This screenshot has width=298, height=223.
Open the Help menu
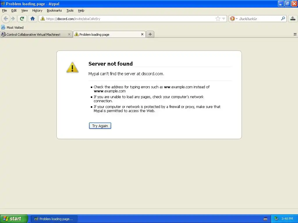tap(81, 10)
